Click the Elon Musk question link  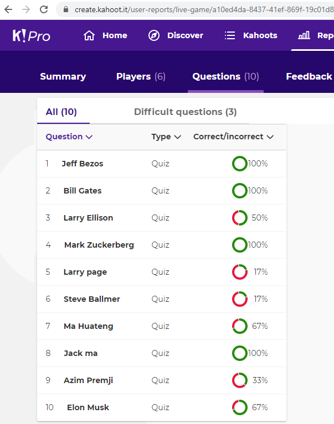[x=88, y=407]
